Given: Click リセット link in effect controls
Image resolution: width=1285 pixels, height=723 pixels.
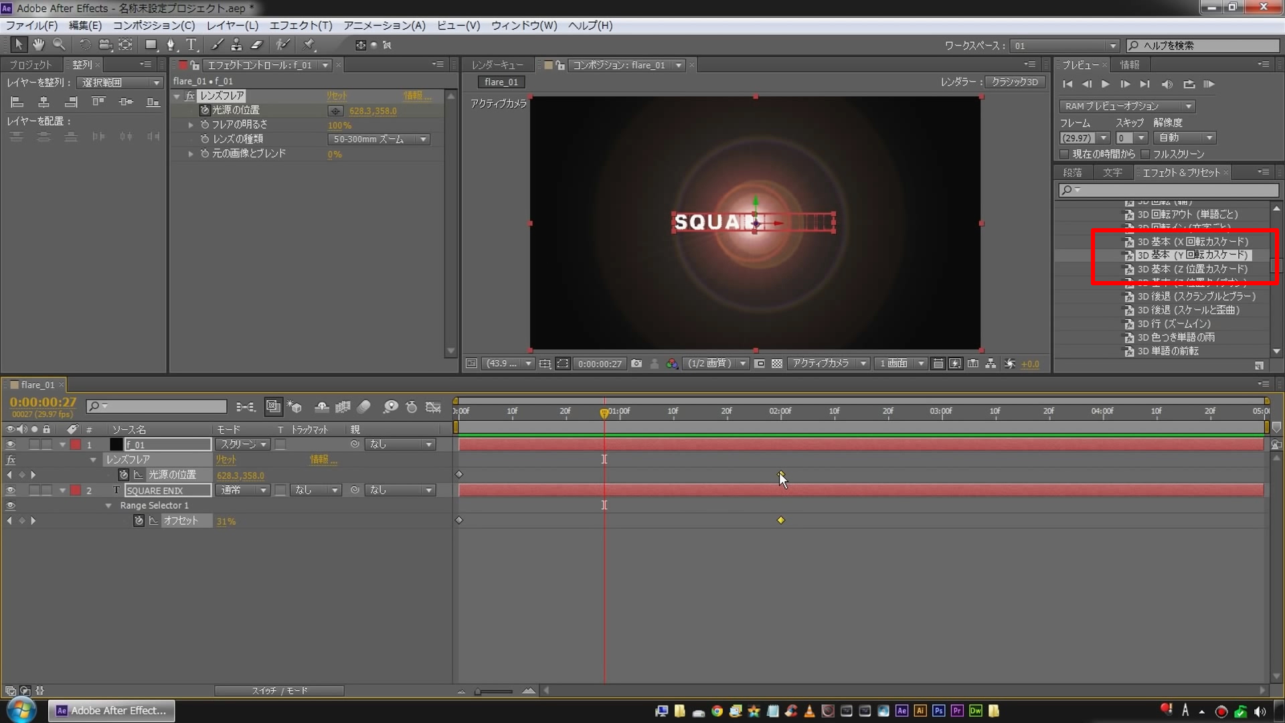Looking at the screenshot, I should click(337, 96).
